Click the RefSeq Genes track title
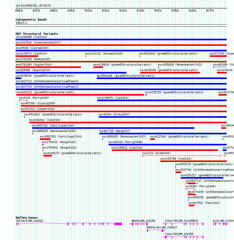Image resolution: width=234 pixels, height=240 pixels. (x=27, y=218)
